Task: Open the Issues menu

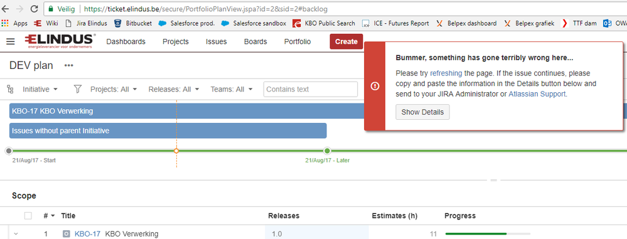Action: pos(217,41)
